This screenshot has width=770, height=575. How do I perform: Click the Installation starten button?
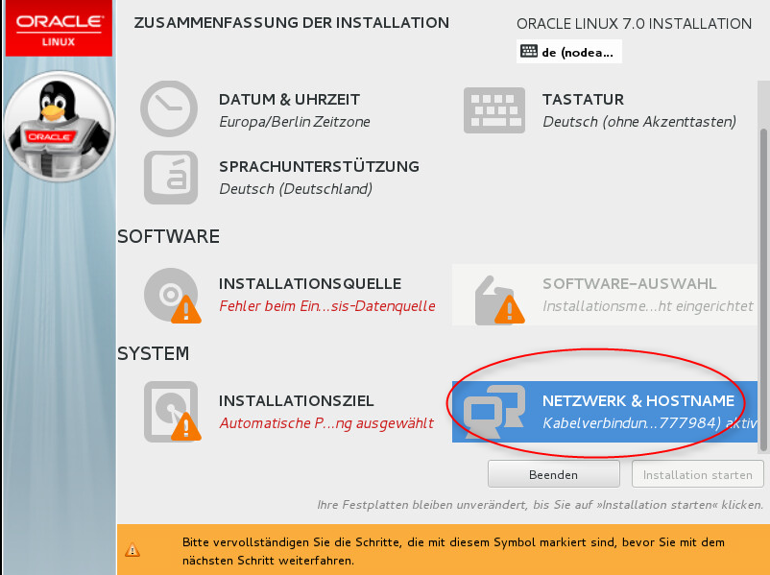tap(698, 474)
